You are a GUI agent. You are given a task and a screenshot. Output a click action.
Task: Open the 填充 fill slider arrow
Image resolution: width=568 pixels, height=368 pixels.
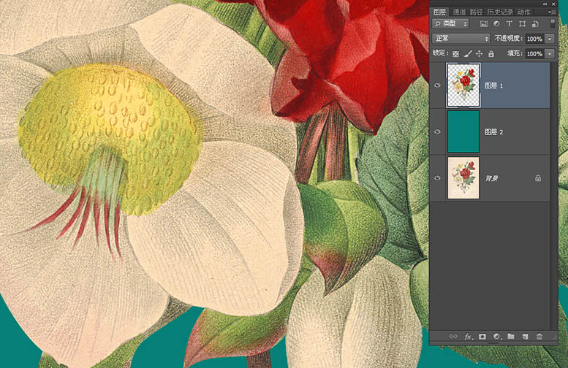pos(550,53)
